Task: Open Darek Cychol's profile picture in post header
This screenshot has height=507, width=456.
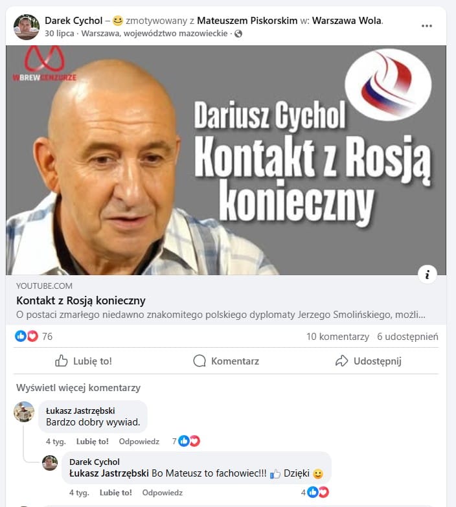Action: click(26, 27)
